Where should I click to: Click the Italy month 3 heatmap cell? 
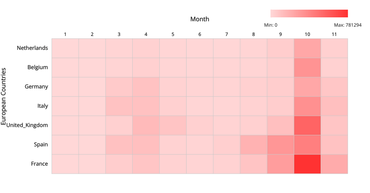coord(119,106)
